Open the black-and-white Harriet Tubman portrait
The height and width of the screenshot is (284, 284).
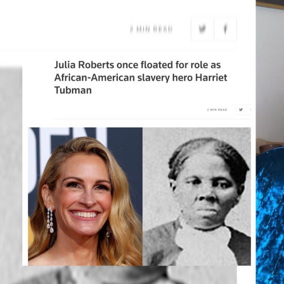pyautogui.click(x=197, y=197)
